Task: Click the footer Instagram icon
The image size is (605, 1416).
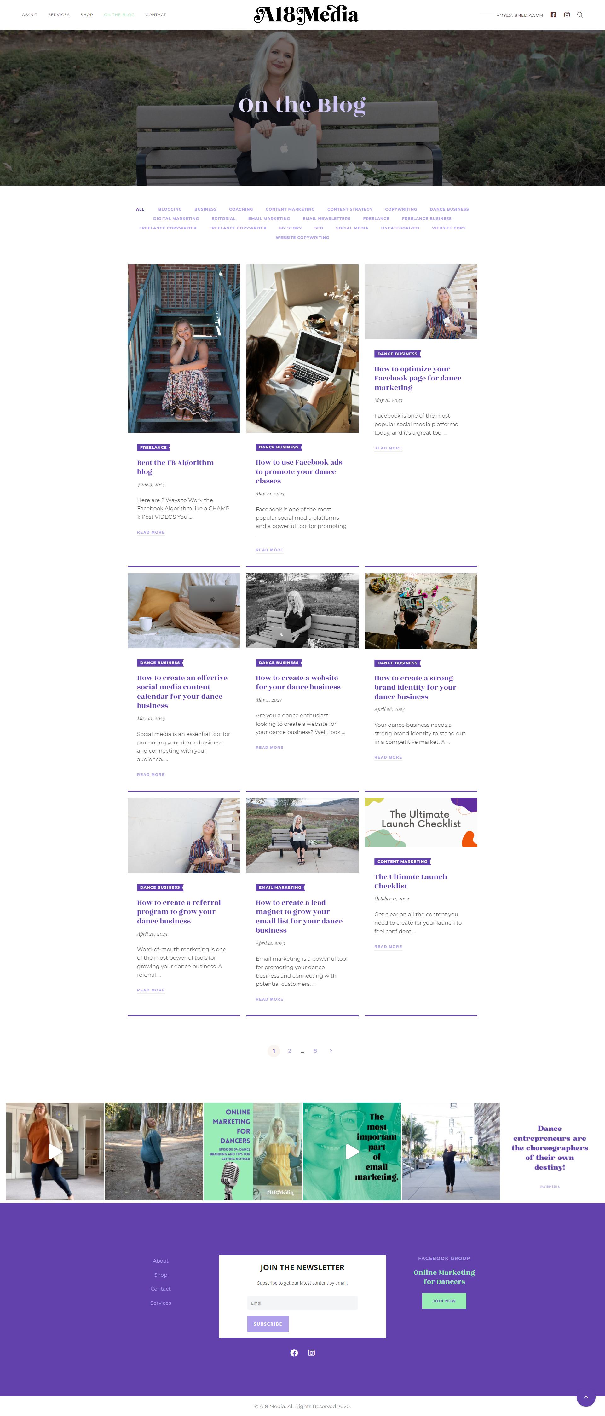Action: click(x=312, y=1353)
